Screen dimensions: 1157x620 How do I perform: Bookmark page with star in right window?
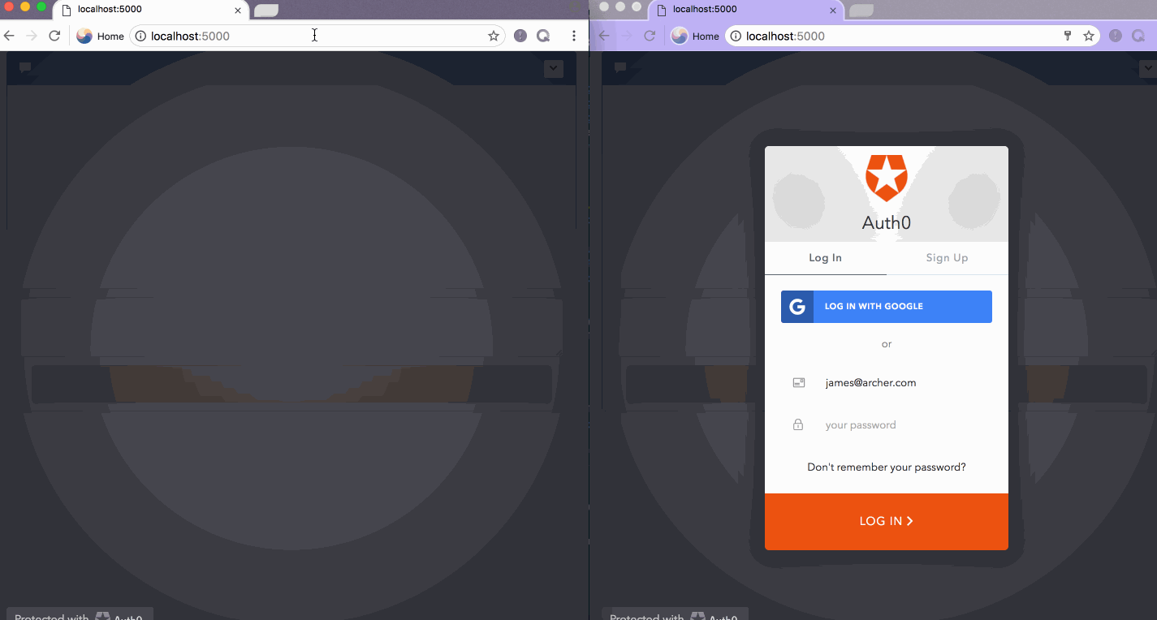[x=1089, y=36]
